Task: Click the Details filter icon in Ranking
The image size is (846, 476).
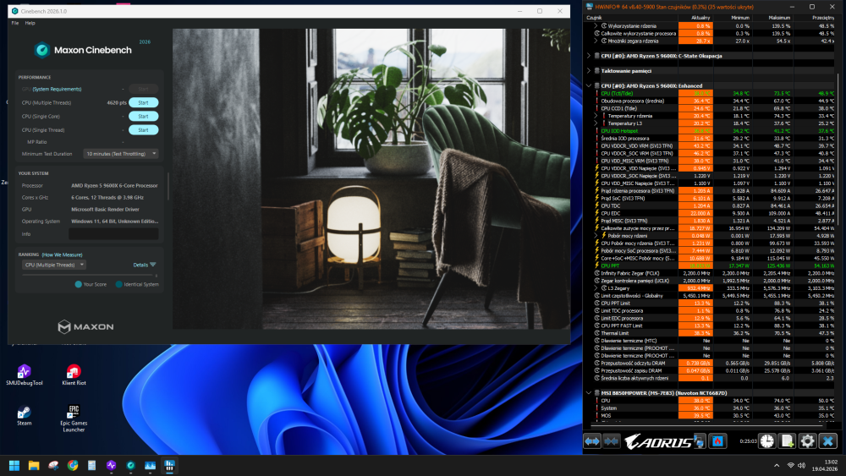Action: point(153,265)
